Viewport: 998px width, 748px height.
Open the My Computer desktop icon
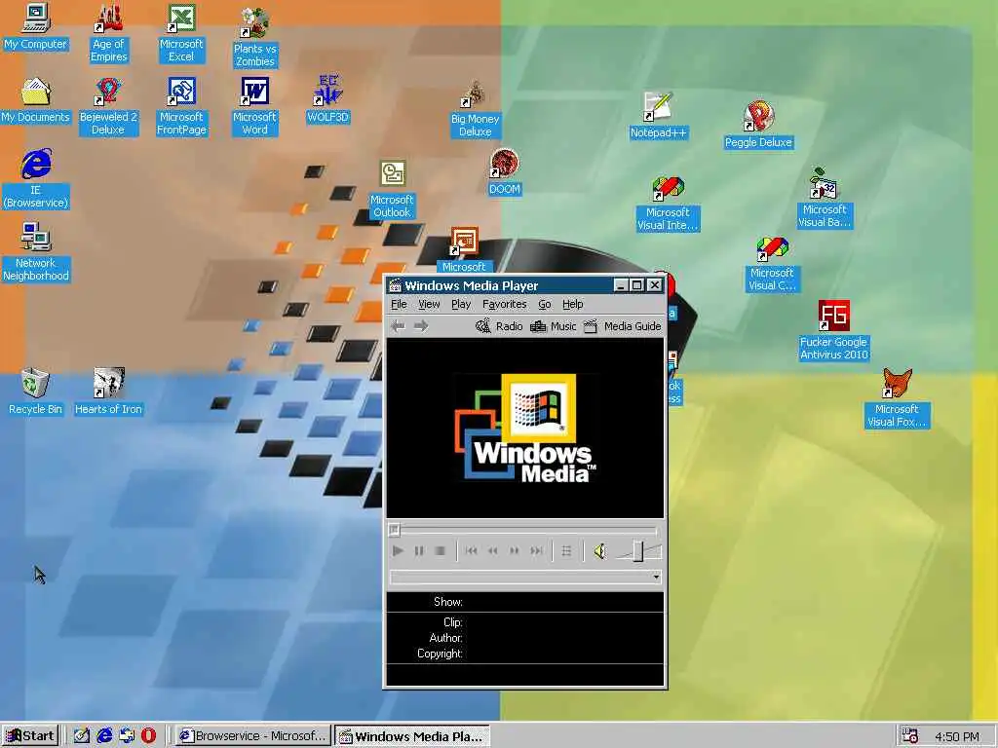36,26
